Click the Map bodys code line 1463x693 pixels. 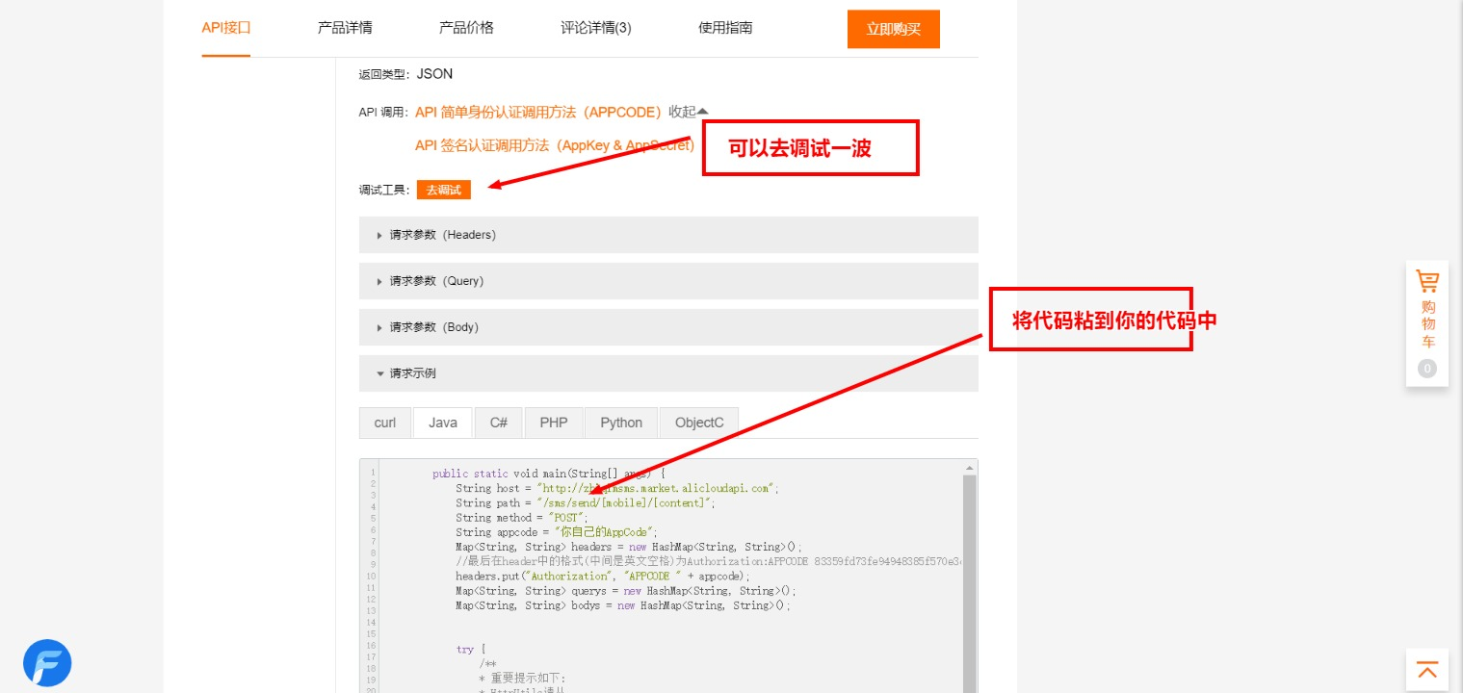click(623, 605)
